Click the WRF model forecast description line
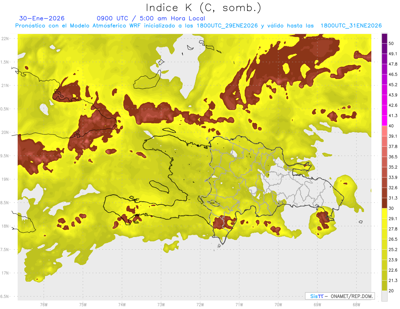Image resolution: width=400 pixels, height=309 pixels. (x=198, y=26)
